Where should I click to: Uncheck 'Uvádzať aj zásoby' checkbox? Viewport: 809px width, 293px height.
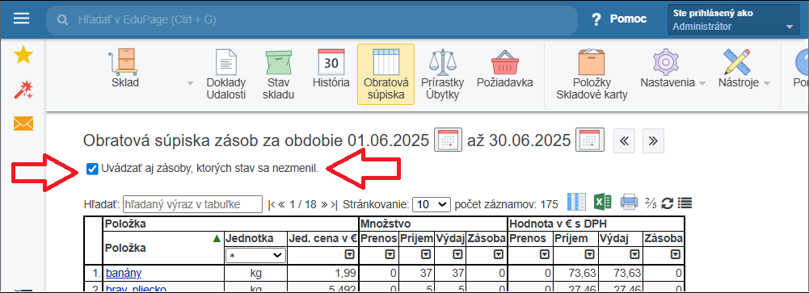[92, 169]
